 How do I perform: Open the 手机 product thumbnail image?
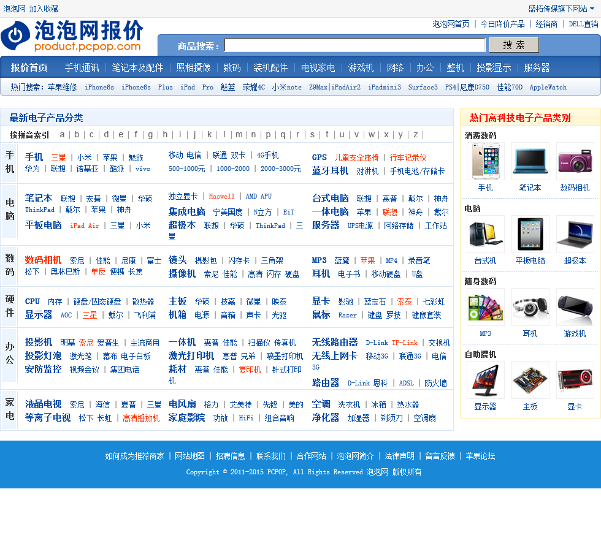[x=485, y=161]
